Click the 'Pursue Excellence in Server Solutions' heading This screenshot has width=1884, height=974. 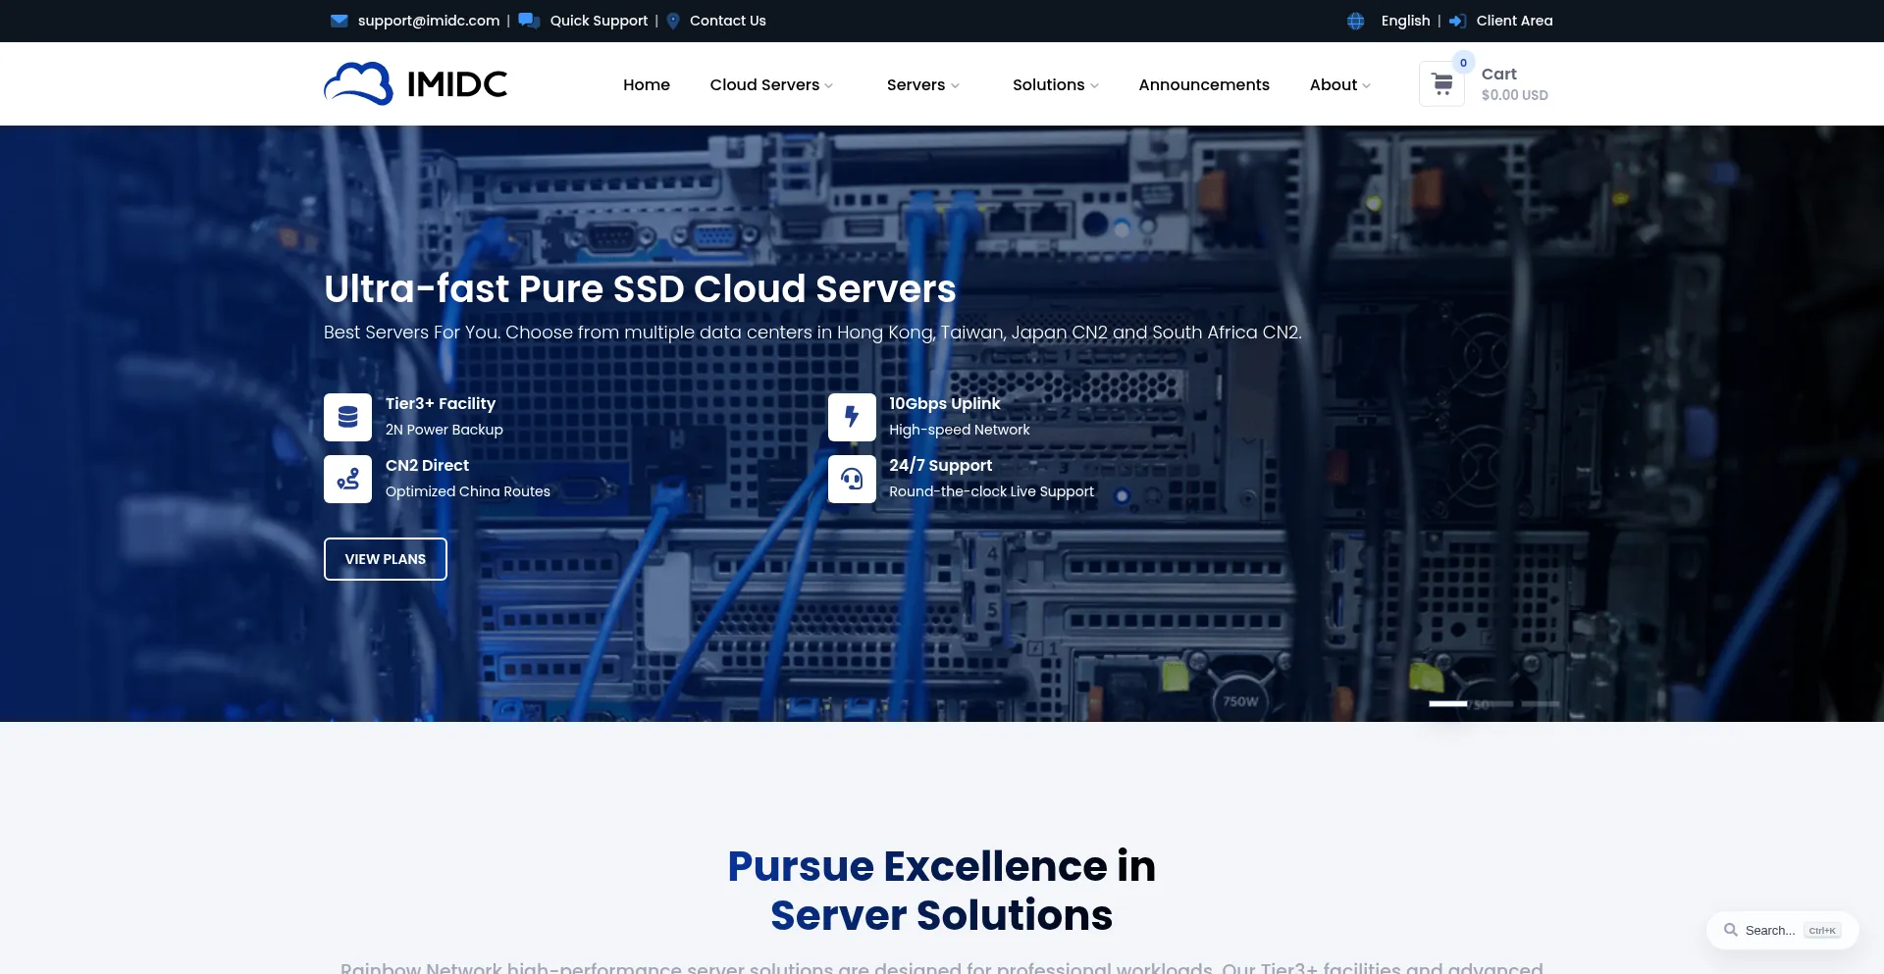pos(942,891)
